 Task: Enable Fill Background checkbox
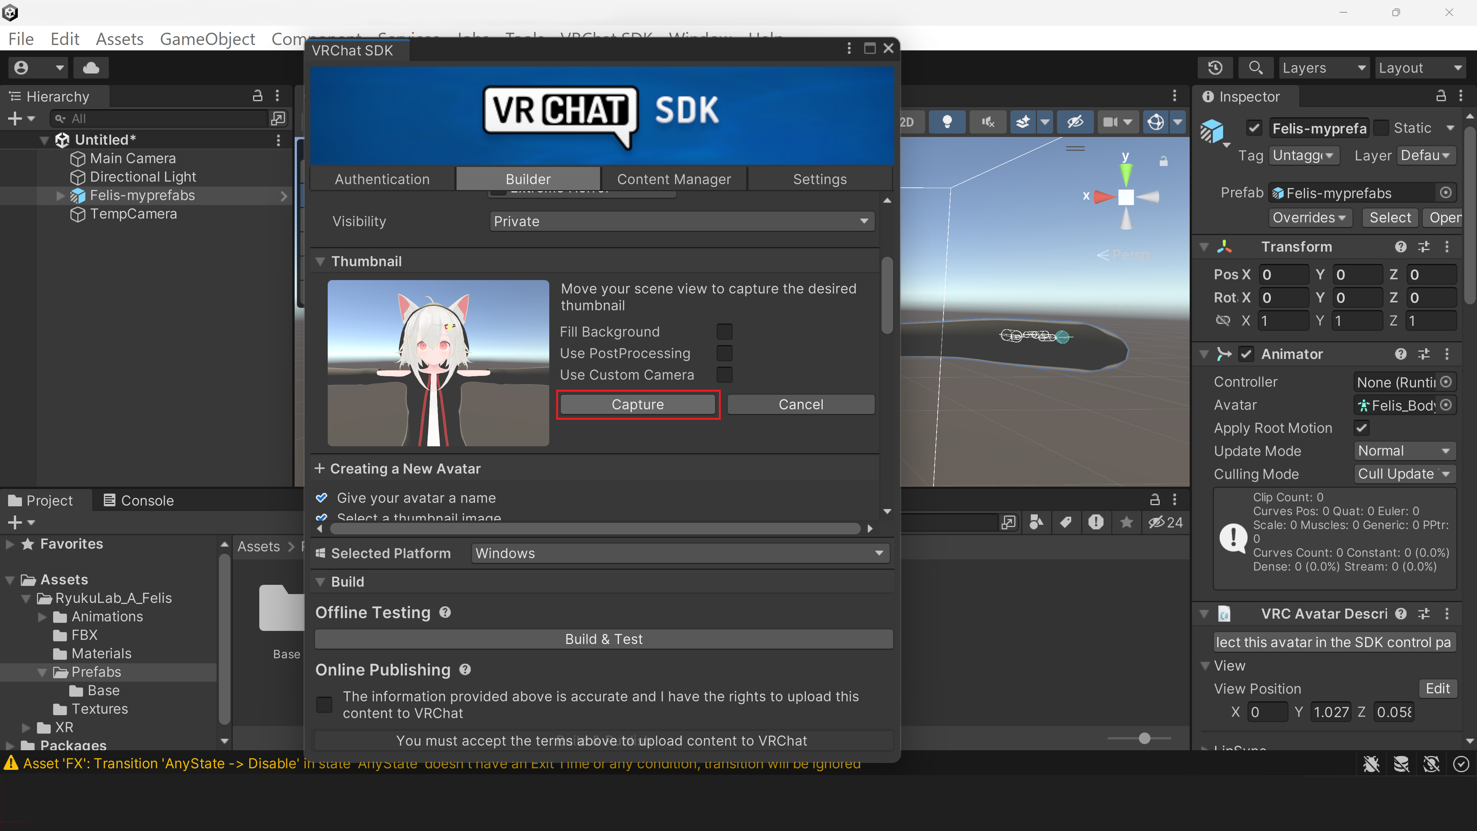tap(724, 332)
